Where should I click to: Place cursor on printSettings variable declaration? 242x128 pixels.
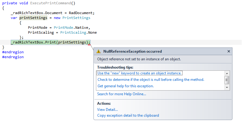[x=33, y=18]
